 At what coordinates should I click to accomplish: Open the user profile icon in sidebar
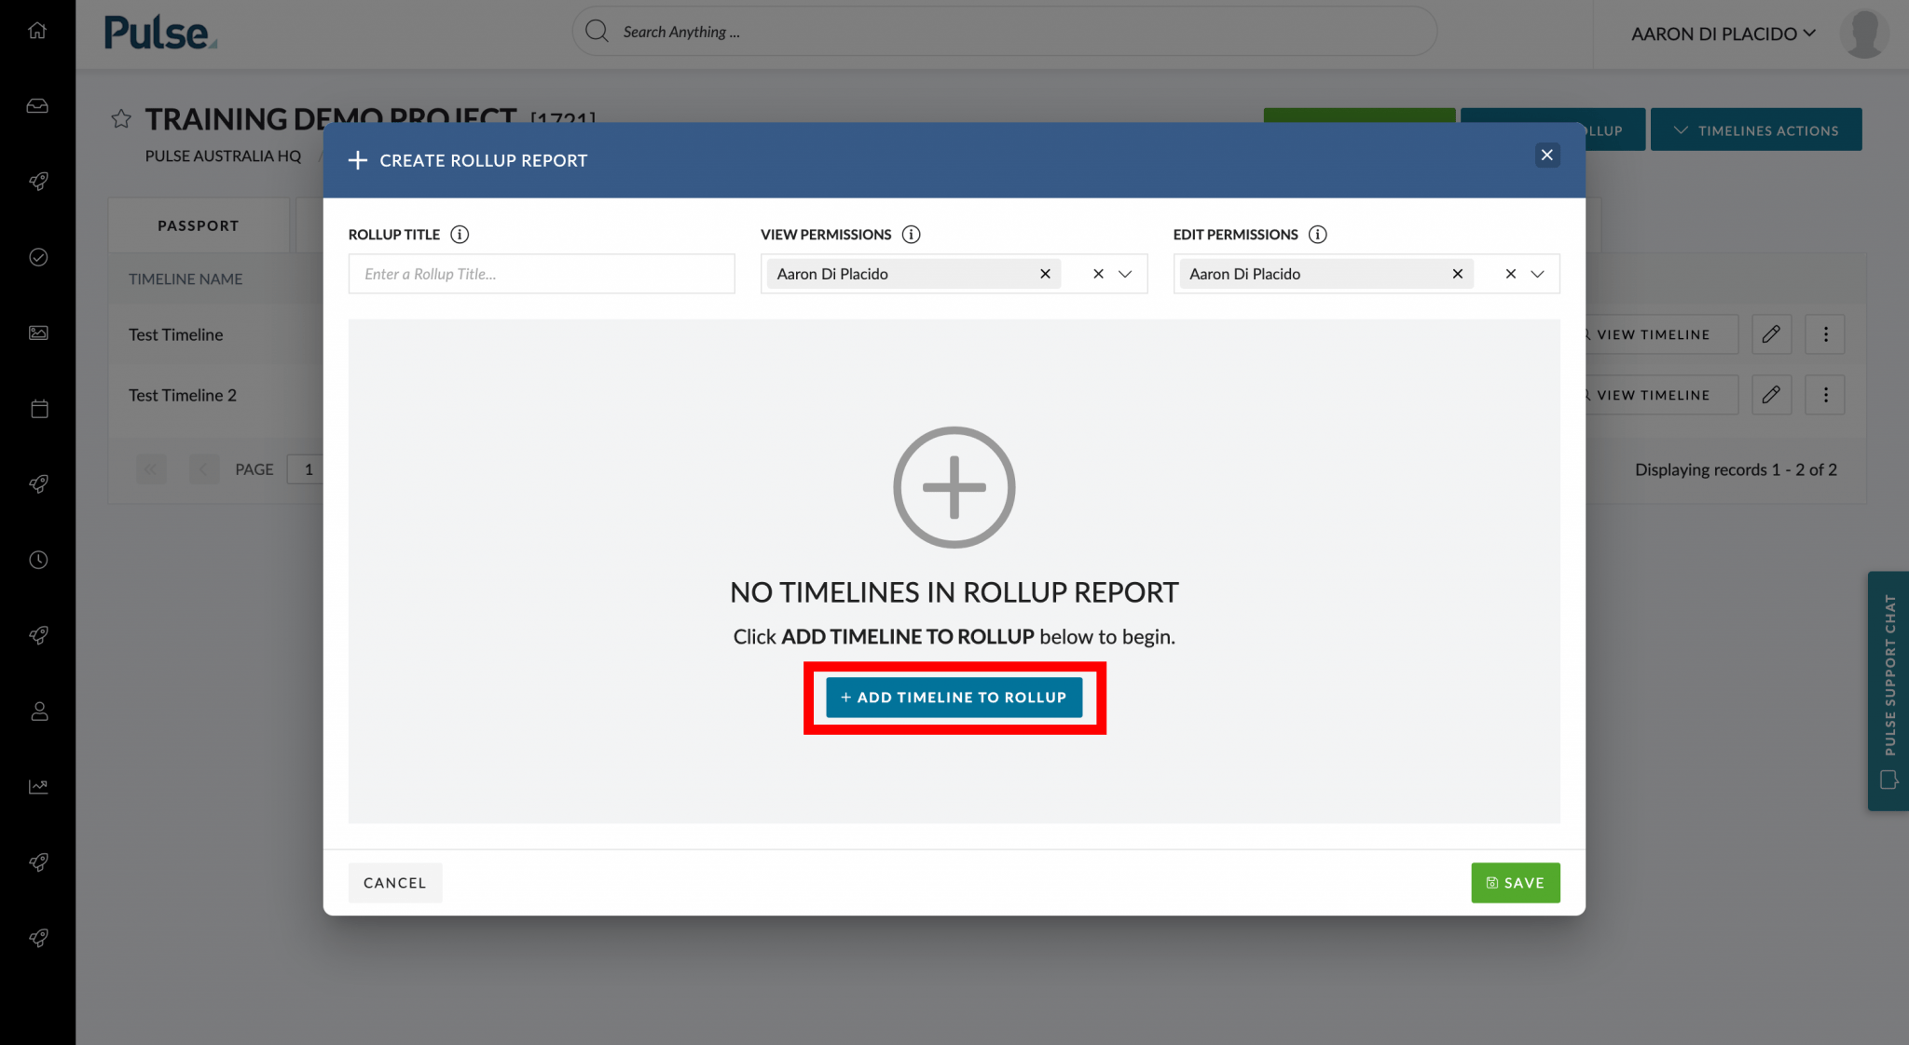pyautogui.click(x=37, y=711)
